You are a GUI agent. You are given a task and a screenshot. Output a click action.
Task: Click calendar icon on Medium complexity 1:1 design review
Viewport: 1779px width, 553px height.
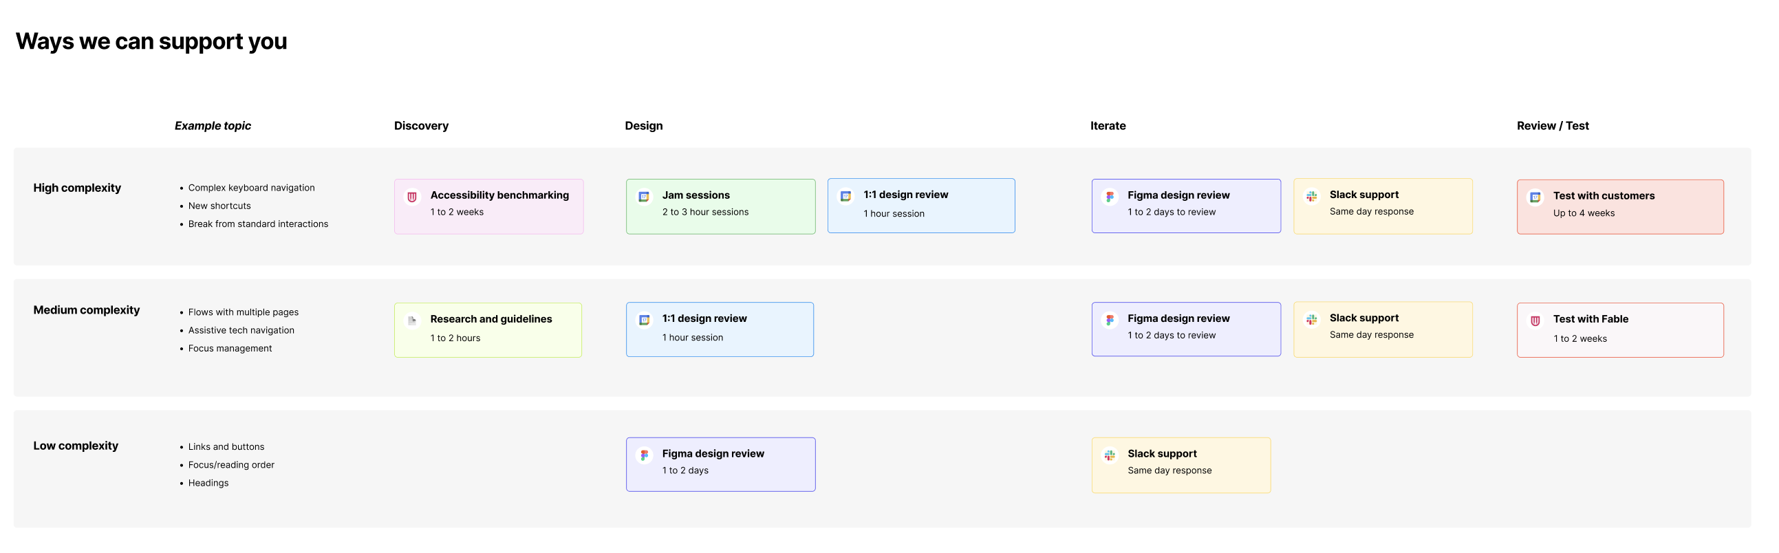[645, 320]
